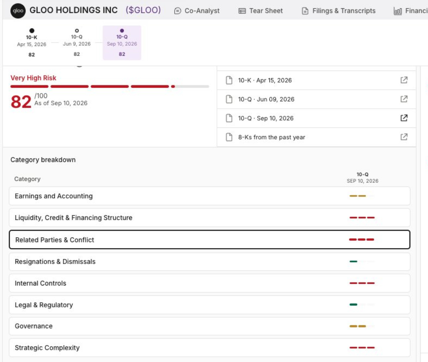Click the gloo company logo
428x362 pixels.
(x=18, y=11)
